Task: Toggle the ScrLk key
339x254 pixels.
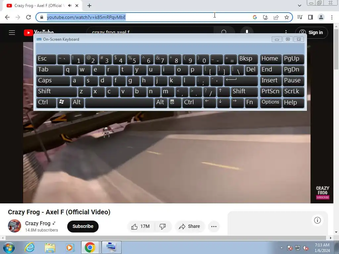Action: click(x=293, y=92)
